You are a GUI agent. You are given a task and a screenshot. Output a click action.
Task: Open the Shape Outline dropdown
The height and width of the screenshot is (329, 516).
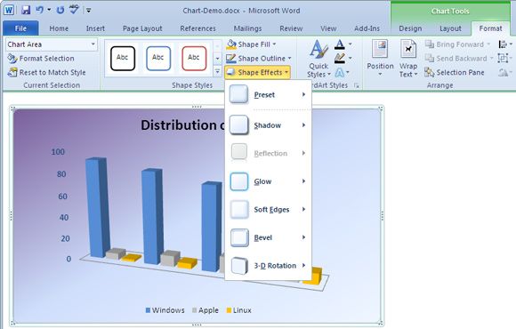(259, 58)
